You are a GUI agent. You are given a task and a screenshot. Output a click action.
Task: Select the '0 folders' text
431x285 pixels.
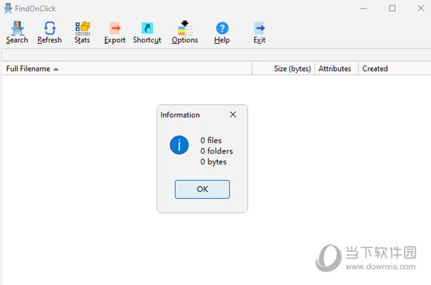click(x=216, y=151)
